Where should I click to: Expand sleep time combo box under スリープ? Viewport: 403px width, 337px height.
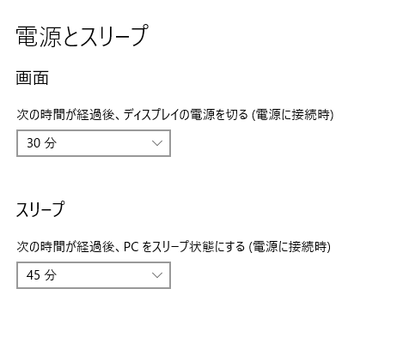[94, 275]
